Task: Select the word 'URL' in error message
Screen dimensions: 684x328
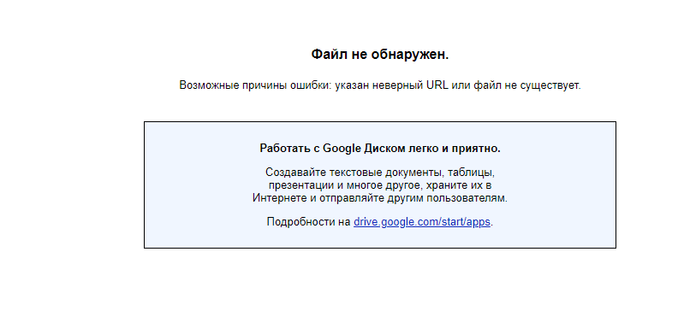Action: coord(437,85)
